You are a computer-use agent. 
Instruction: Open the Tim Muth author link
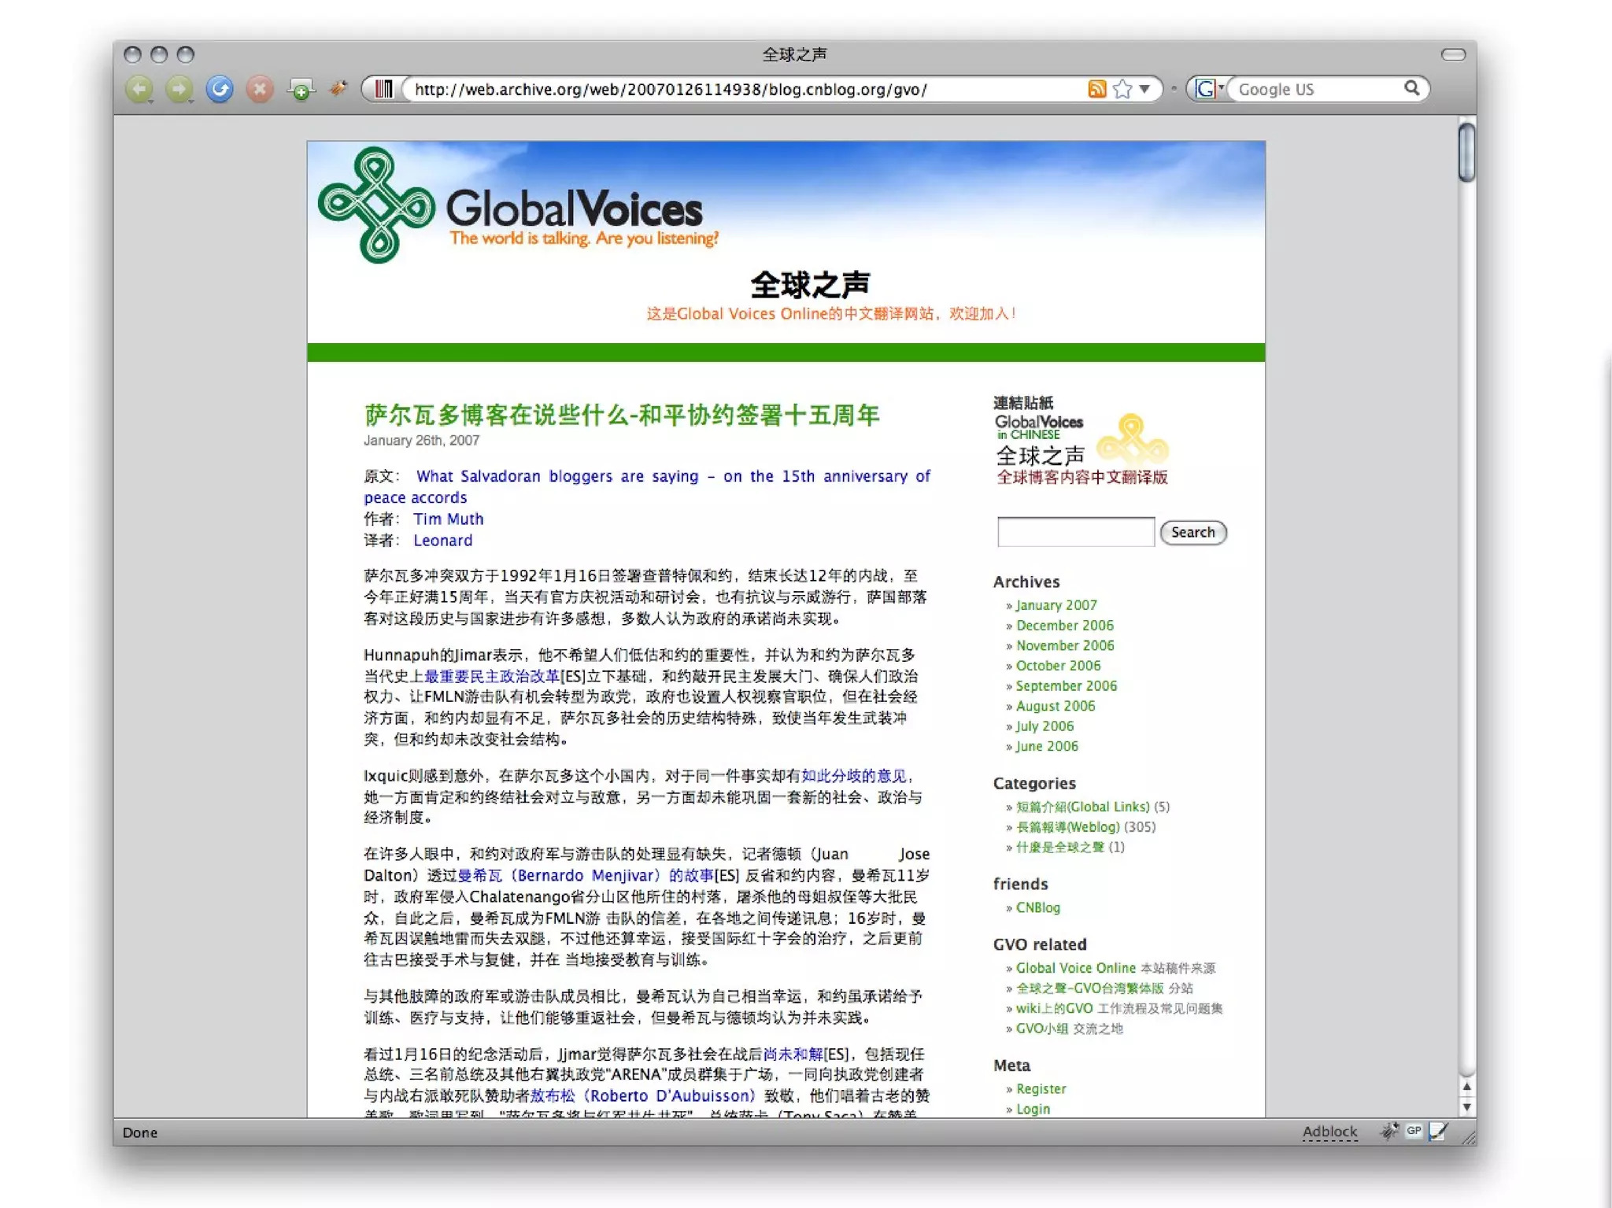tap(448, 519)
